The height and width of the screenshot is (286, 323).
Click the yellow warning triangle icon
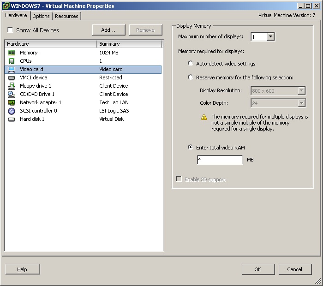click(x=204, y=117)
